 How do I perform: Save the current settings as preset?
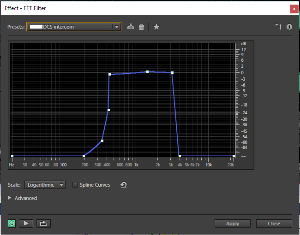click(x=131, y=27)
